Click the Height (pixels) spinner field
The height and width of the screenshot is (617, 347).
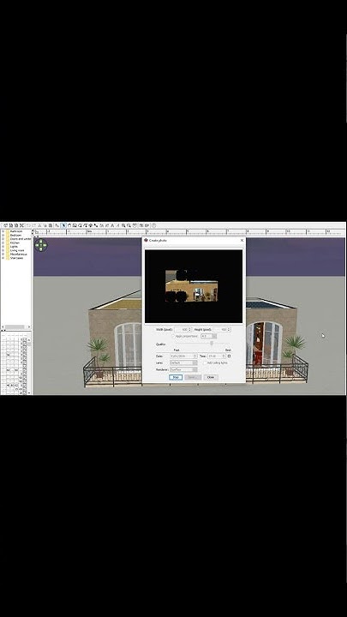[222, 330]
